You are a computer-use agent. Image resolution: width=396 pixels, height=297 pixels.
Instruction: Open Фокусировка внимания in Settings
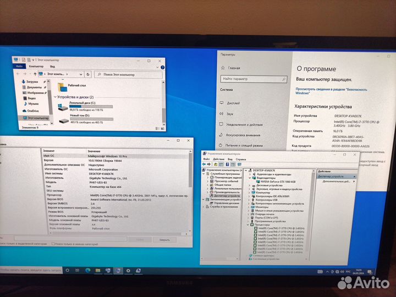pos(239,135)
